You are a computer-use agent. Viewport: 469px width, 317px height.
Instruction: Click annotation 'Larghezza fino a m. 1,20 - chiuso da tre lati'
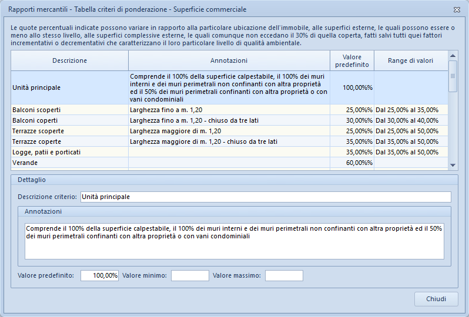tap(194, 120)
